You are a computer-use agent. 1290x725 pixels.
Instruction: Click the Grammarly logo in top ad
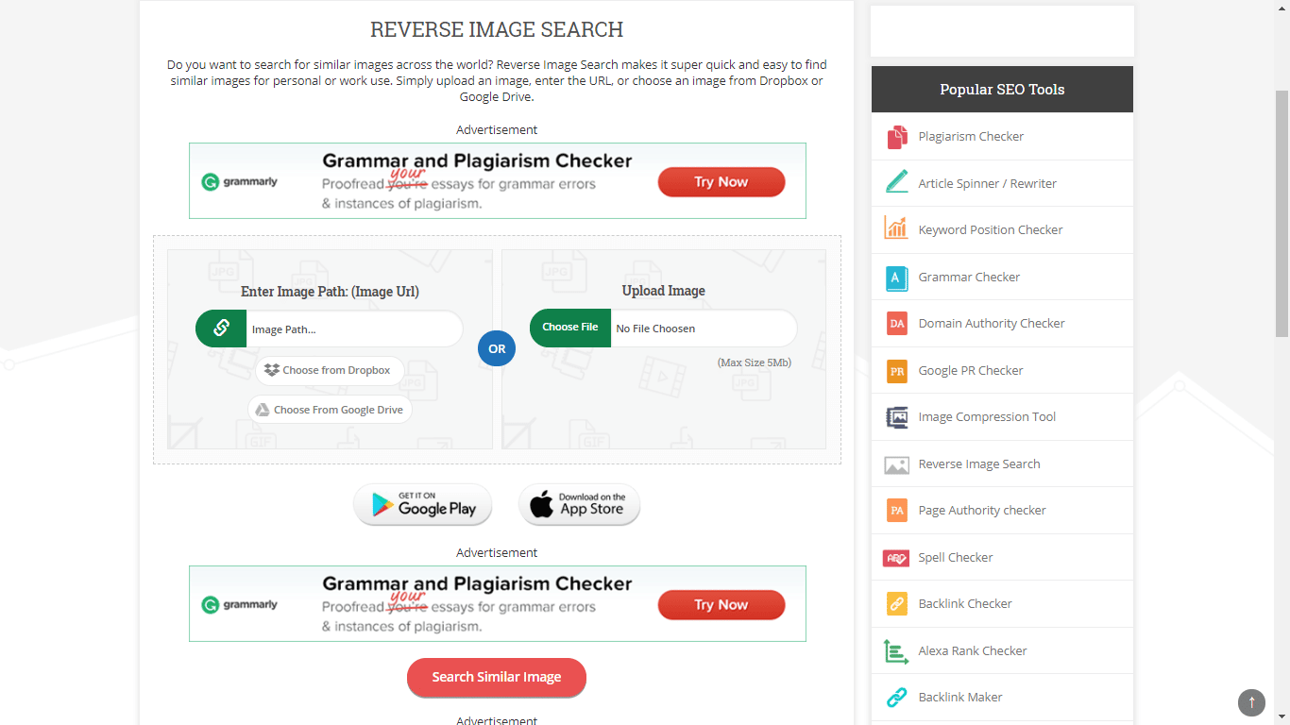pos(240,182)
